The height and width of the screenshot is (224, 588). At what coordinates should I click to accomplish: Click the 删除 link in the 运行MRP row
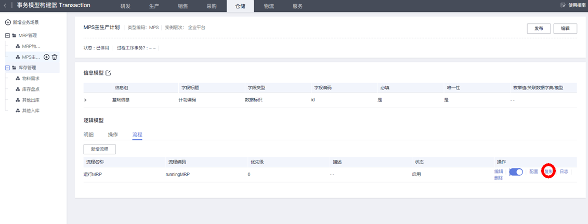tap(499, 178)
